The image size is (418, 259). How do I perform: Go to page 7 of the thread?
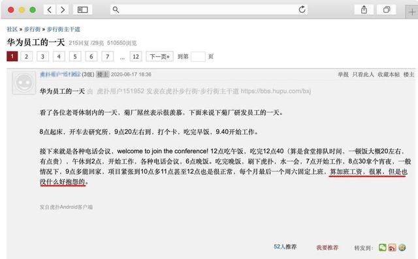[x=107, y=56]
